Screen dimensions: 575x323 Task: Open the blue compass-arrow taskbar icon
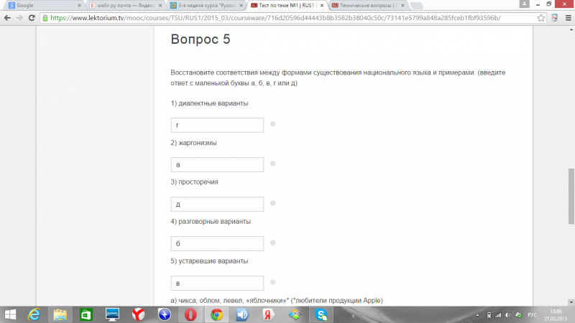165,314
